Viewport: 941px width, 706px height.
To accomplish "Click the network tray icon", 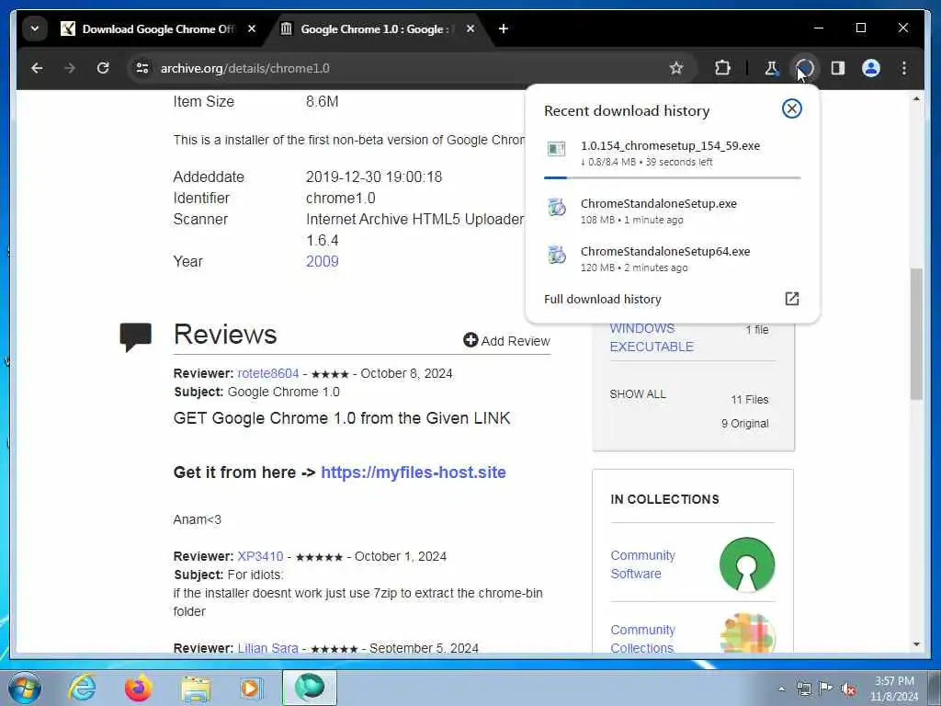I will tap(803, 689).
